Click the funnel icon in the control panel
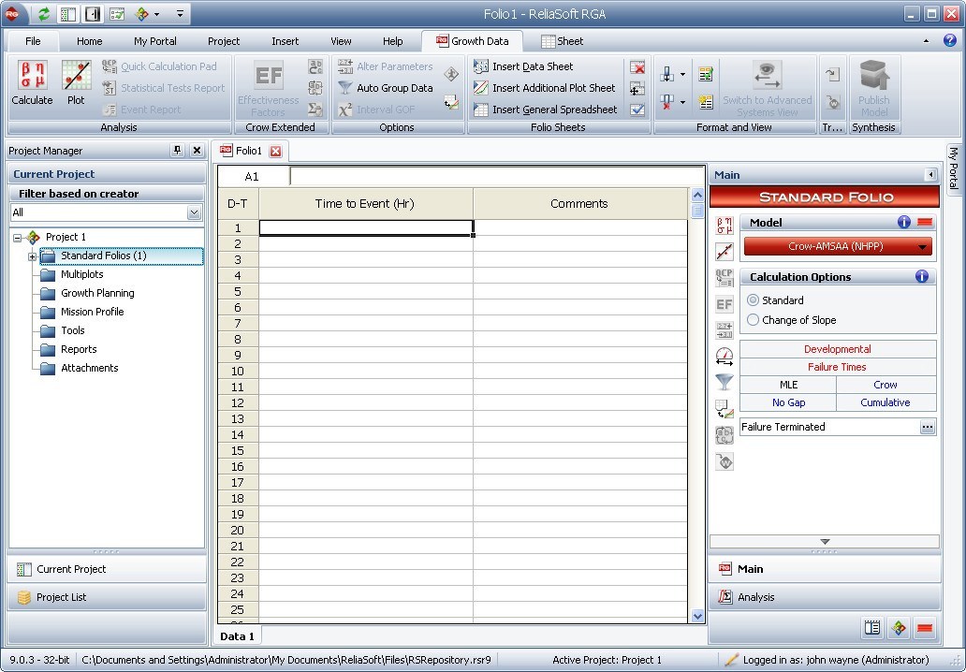Viewport: 966px width, 672px height. coord(724,383)
